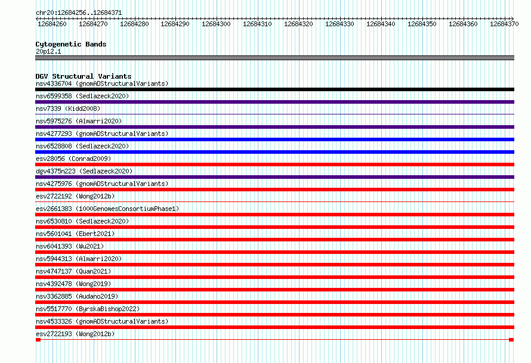Click the purple dgv4375n223 variant bar
The image size is (531, 363).
pos(274,177)
